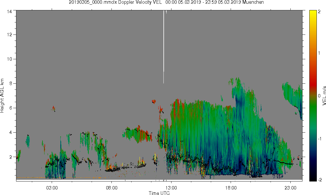The width and height of the screenshot is (326, 195).
Task: Click the 'Time UTC' axis label
Action: (159, 193)
